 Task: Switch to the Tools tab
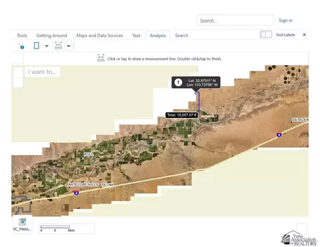click(22, 35)
